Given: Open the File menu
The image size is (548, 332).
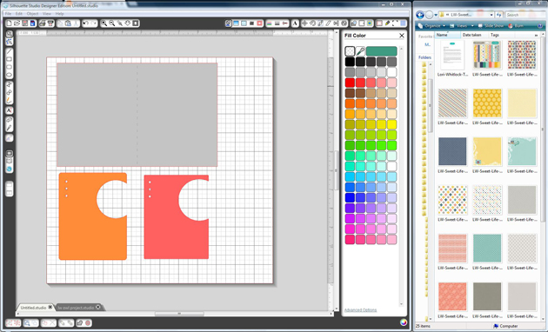Looking at the screenshot, I should coord(8,14).
